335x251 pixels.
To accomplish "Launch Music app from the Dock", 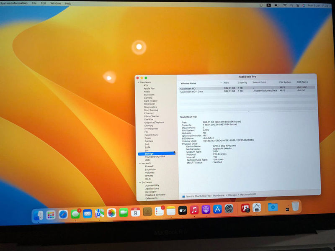I will 194,210.
